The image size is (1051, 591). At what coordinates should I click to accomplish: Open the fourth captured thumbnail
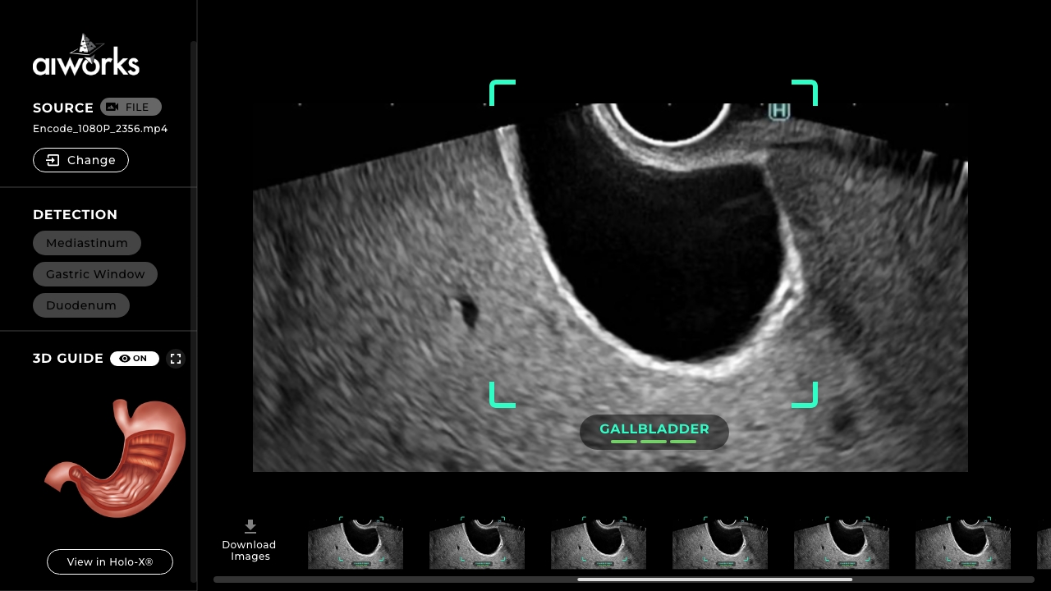pos(720,543)
